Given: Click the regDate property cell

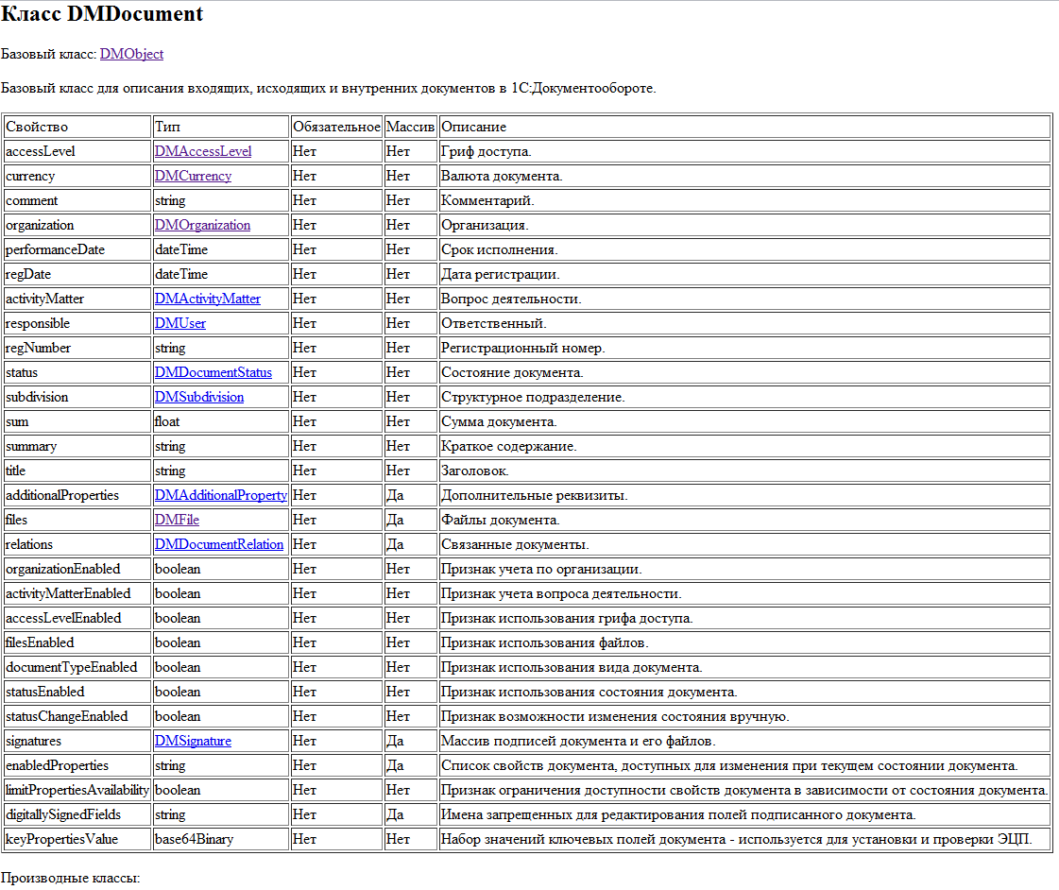Looking at the screenshot, I should tap(77, 274).
